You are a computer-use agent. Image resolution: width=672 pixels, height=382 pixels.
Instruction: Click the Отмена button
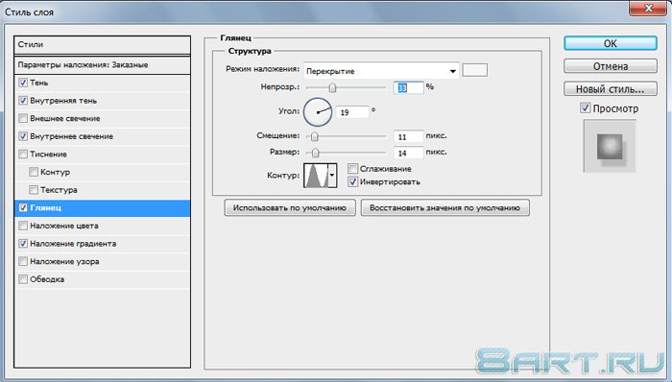tap(611, 66)
